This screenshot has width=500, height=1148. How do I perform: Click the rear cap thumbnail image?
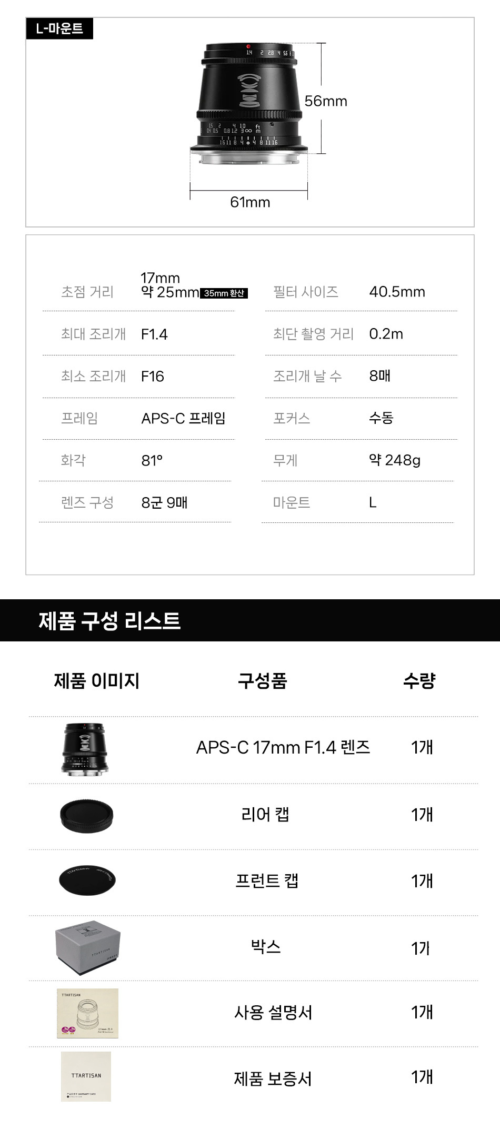(87, 816)
